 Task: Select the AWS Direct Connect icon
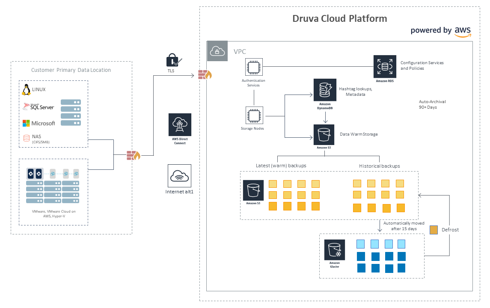point(180,124)
